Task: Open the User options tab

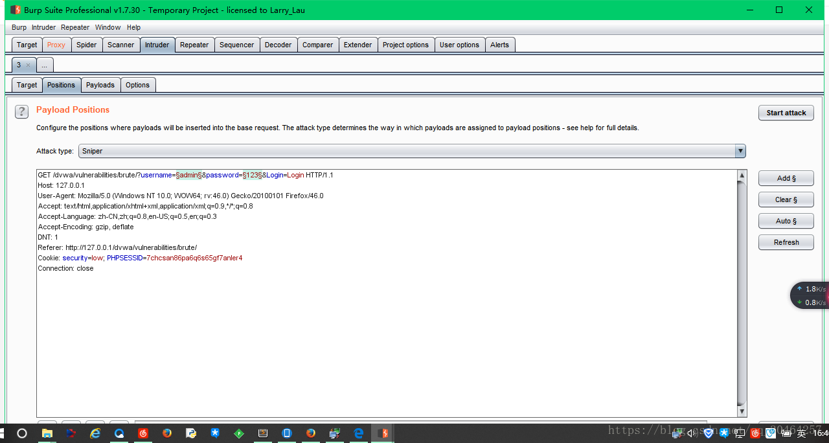Action: pos(459,45)
